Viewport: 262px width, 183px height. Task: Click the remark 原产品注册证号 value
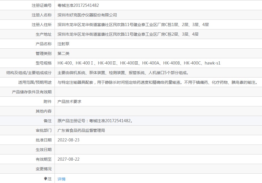(x=95, y=121)
